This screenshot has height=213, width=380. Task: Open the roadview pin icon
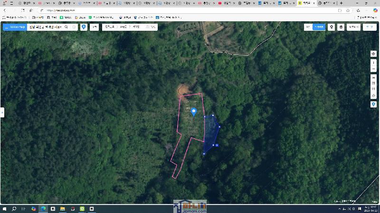[332, 27]
